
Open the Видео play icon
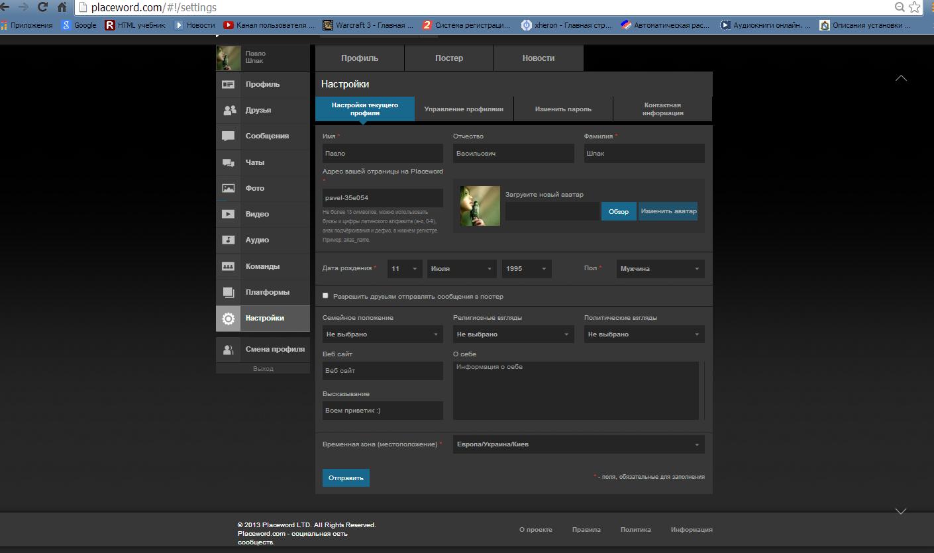tap(229, 214)
